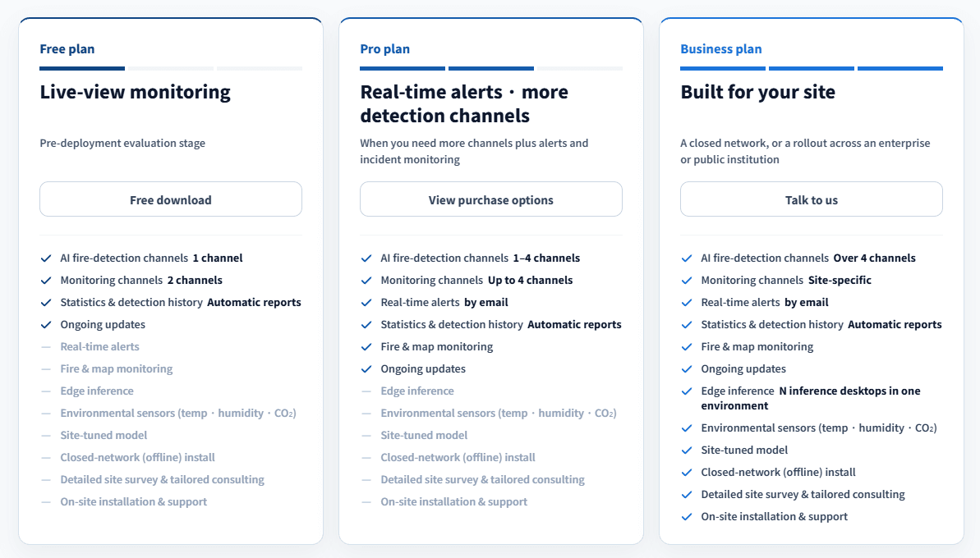Click Pro plan's Fire & map monitoring checkmark
This screenshot has height=558, width=980.
coord(366,347)
